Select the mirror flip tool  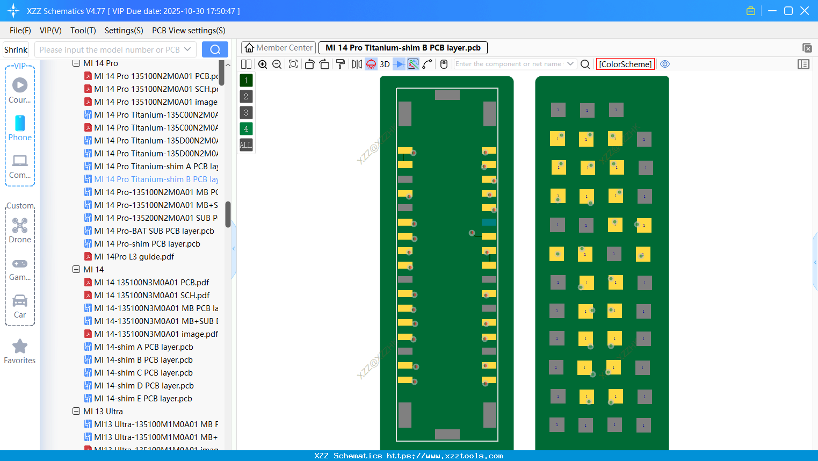pyautogui.click(x=357, y=64)
